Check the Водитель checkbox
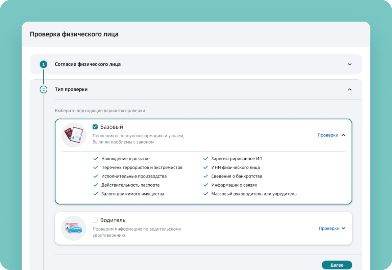 pos(95,220)
